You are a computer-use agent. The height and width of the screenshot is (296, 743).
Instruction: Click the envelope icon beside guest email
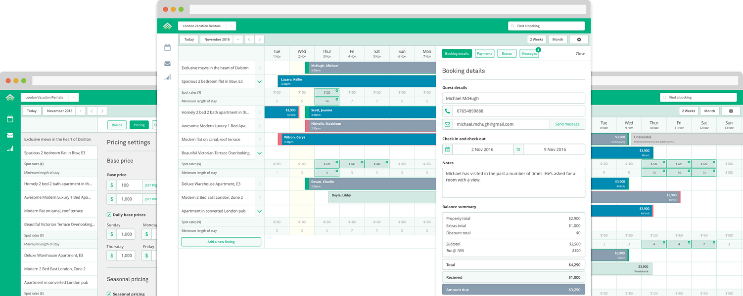448,124
